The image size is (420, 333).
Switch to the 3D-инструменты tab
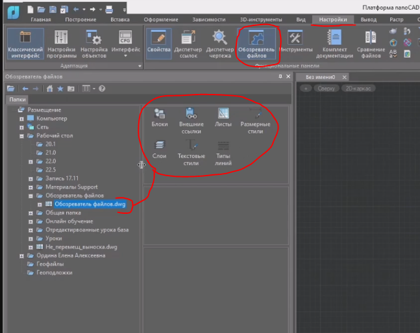point(261,19)
